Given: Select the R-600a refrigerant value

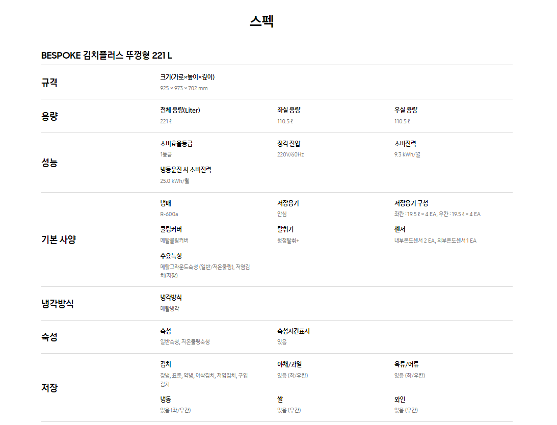Looking at the screenshot, I should [169, 214].
